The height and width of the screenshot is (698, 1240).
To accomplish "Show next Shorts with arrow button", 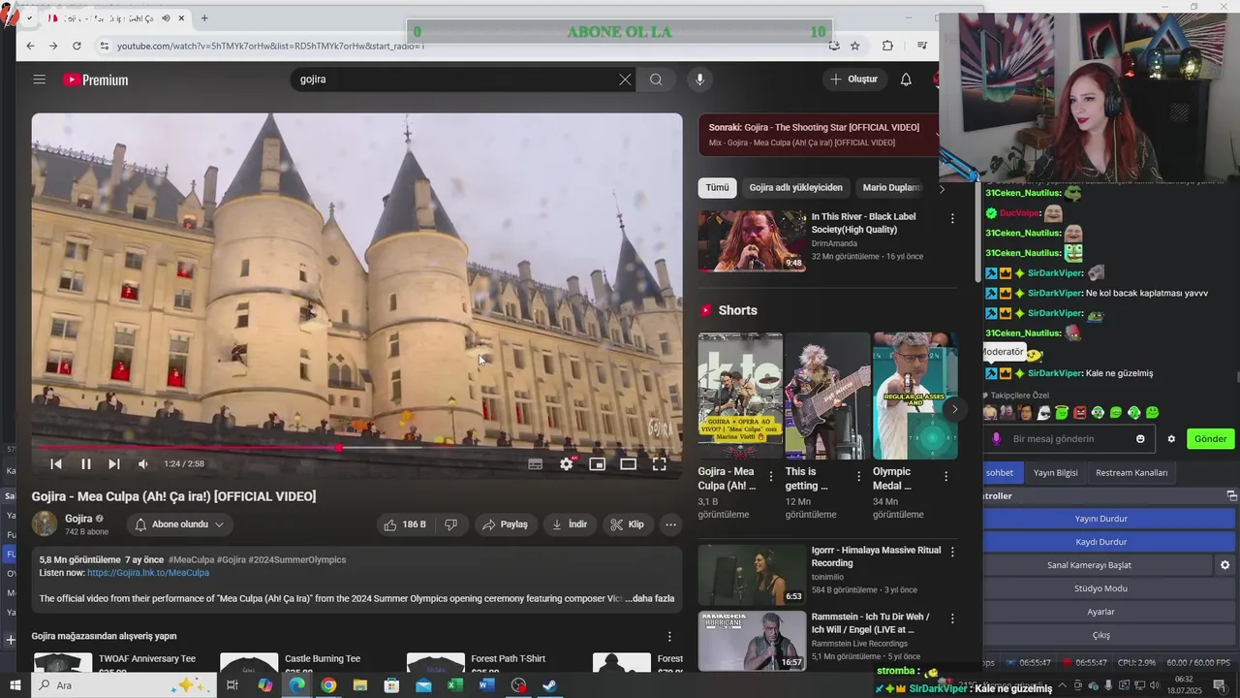I will [x=954, y=409].
